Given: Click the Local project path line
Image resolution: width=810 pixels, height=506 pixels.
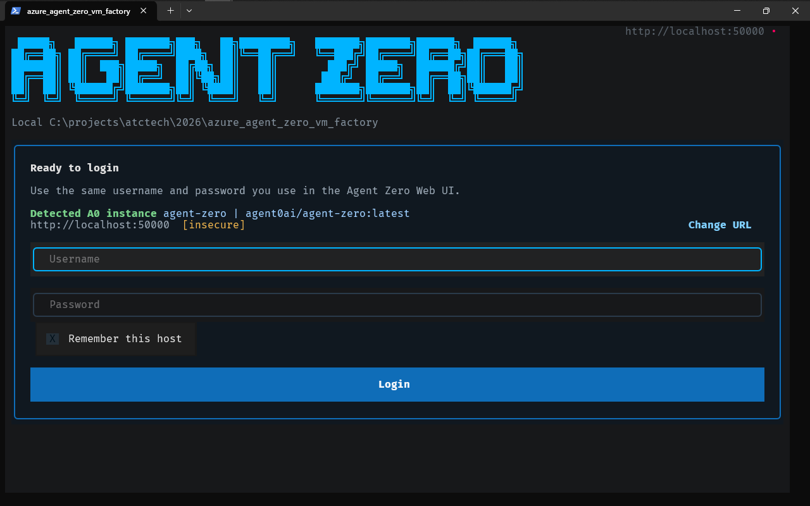Looking at the screenshot, I should [x=195, y=122].
